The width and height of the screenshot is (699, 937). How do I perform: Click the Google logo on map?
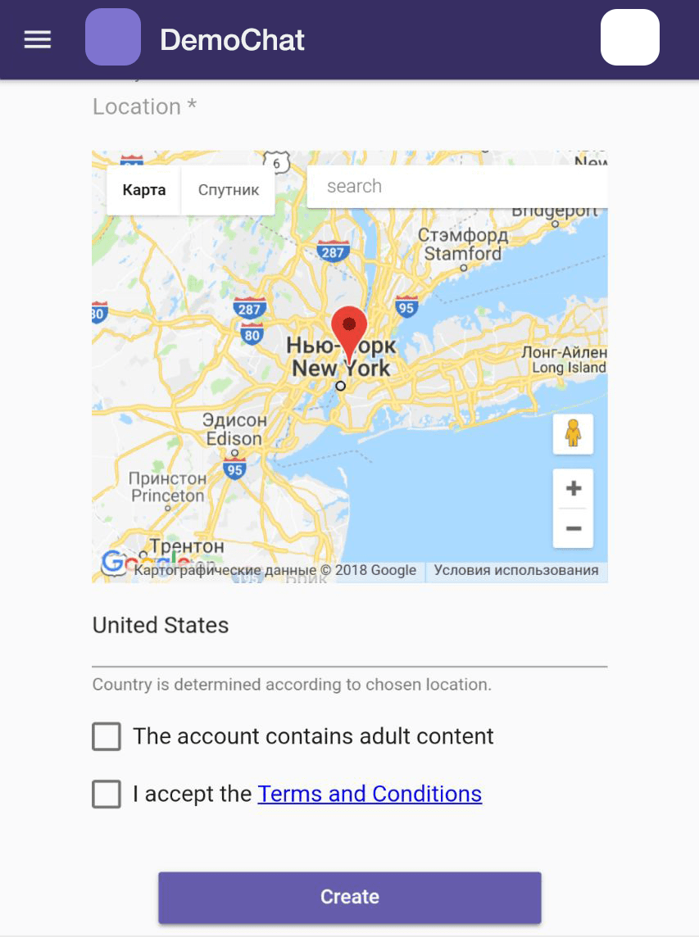[114, 563]
